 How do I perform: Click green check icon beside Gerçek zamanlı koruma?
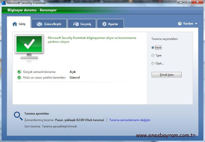[19, 72]
